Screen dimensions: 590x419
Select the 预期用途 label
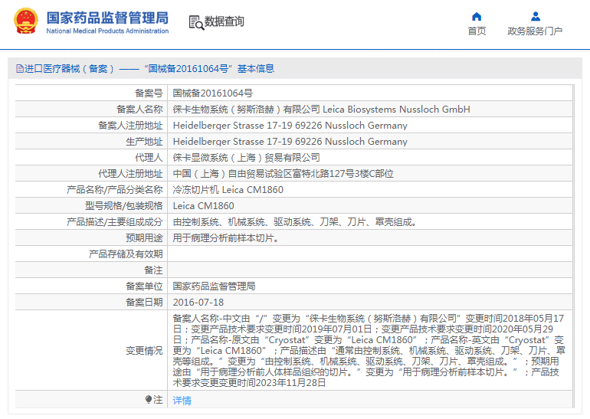145,238
